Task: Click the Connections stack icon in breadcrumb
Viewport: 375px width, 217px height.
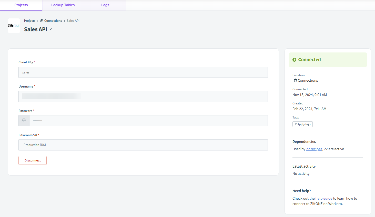Action: coord(42,21)
